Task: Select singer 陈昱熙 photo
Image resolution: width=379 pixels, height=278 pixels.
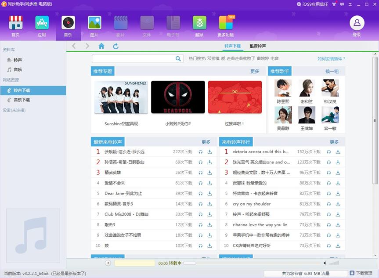Action: point(283,88)
